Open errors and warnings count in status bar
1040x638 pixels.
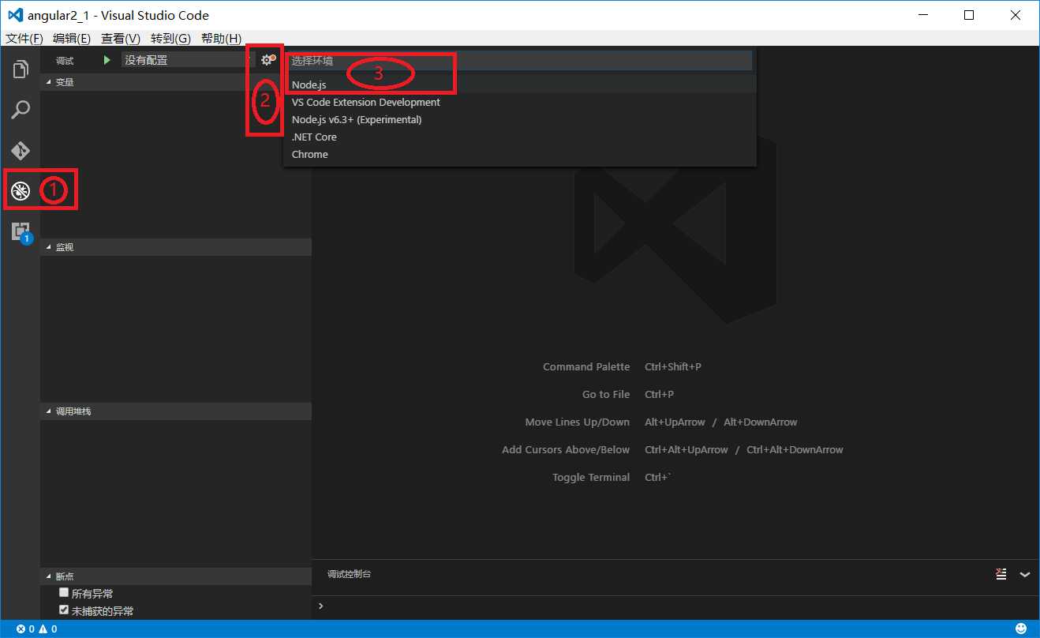click(36, 629)
